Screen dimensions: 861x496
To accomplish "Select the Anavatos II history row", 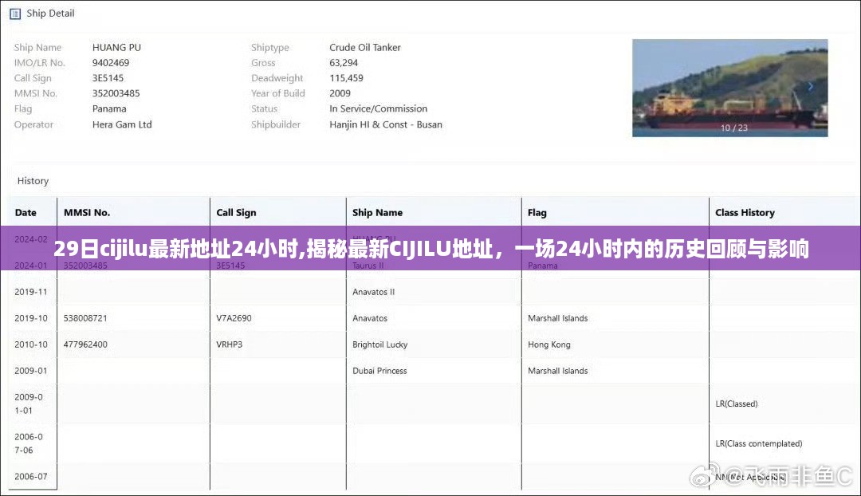I will (x=374, y=292).
